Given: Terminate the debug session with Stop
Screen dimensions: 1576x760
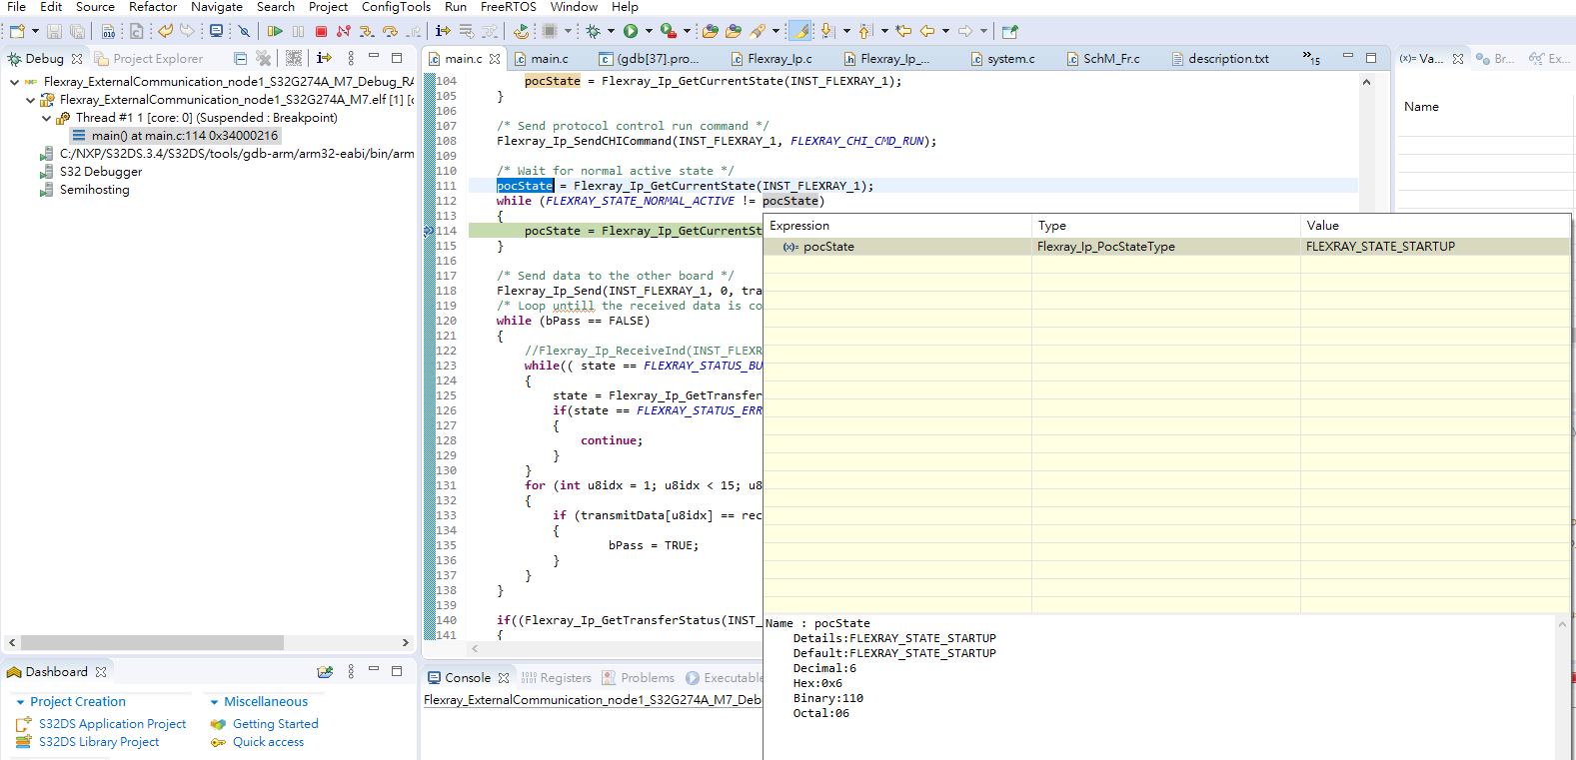Looking at the screenshot, I should 321,32.
